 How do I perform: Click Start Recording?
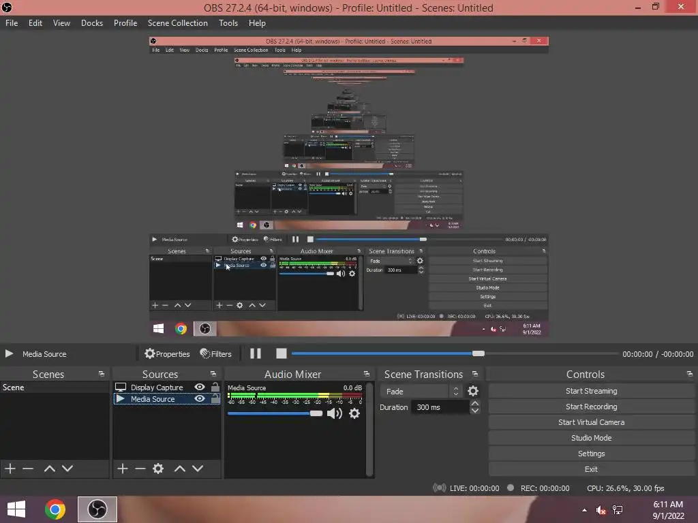[x=591, y=407]
